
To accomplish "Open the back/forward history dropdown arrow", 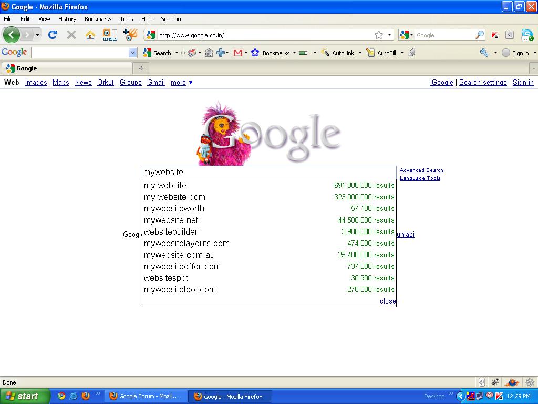I will [37, 35].
